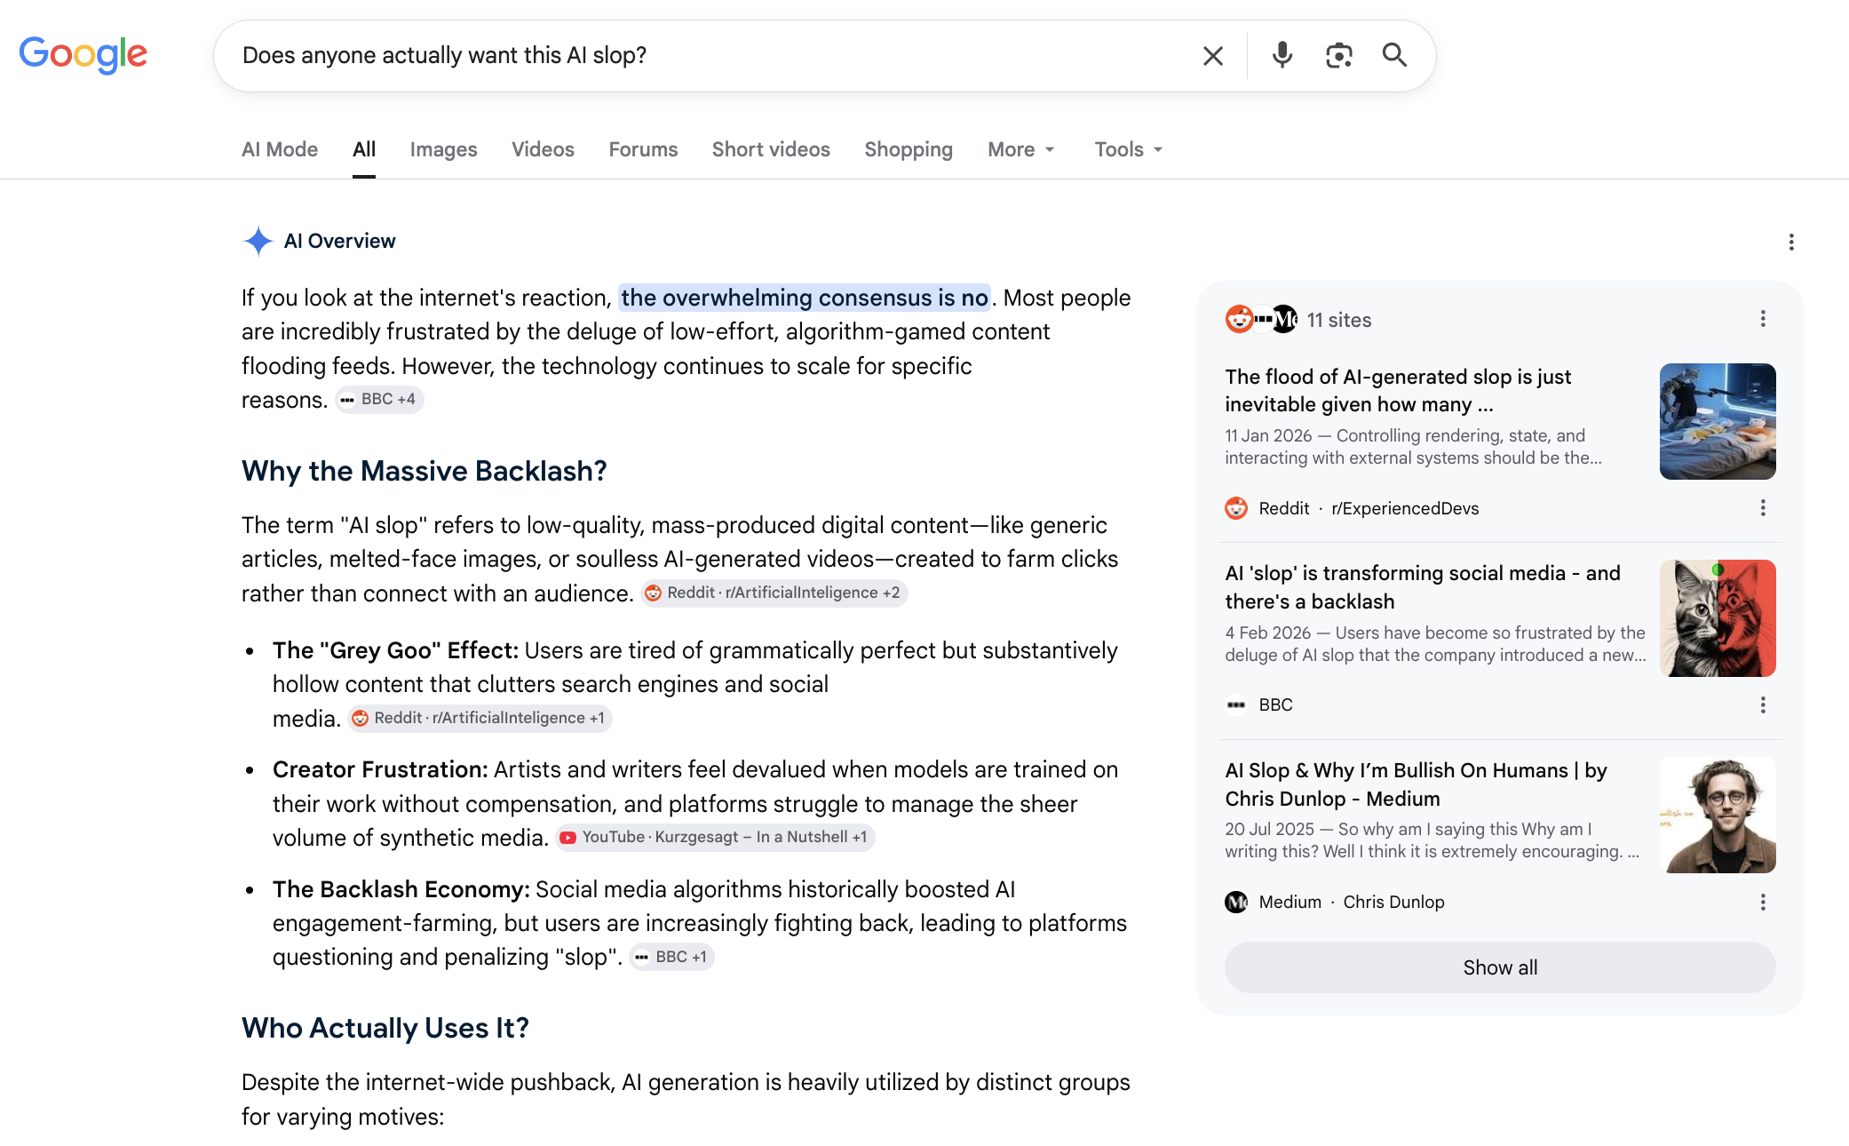Open the Reddit r/ArtificialInteligence +2 source chip
The width and height of the screenshot is (1849, 1146).
(774, 593)
